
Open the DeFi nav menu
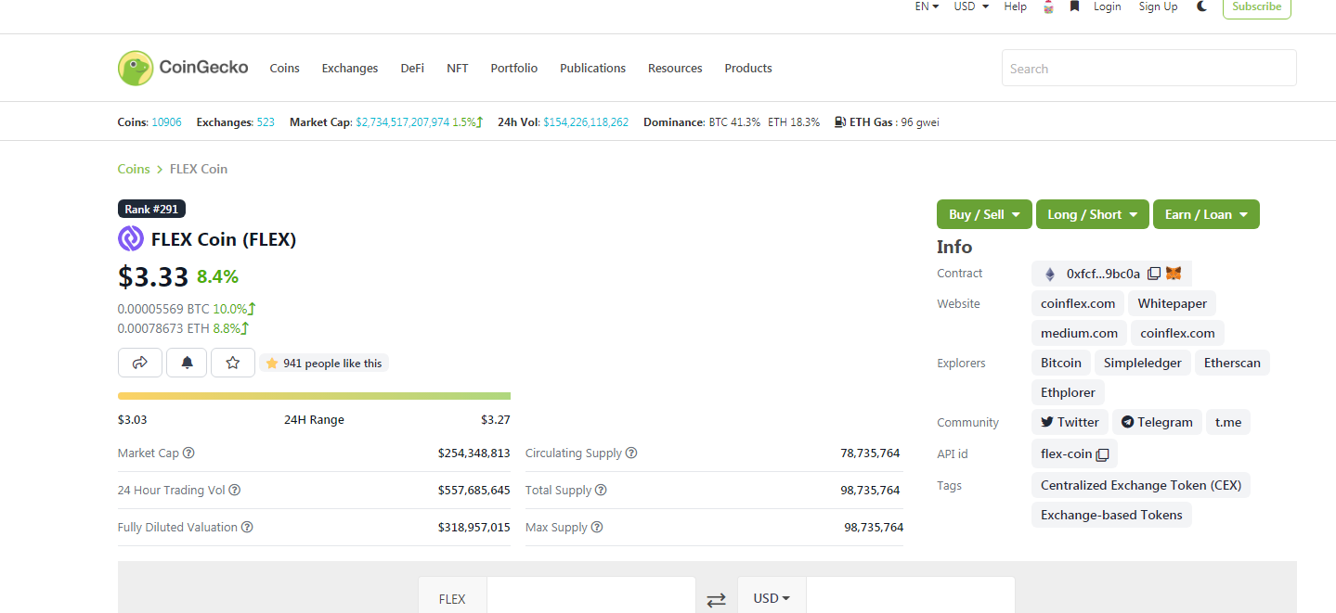click(412, 68)
